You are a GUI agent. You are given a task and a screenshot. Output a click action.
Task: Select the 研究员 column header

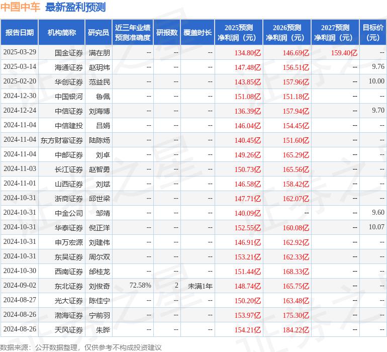tap(99, 32)
